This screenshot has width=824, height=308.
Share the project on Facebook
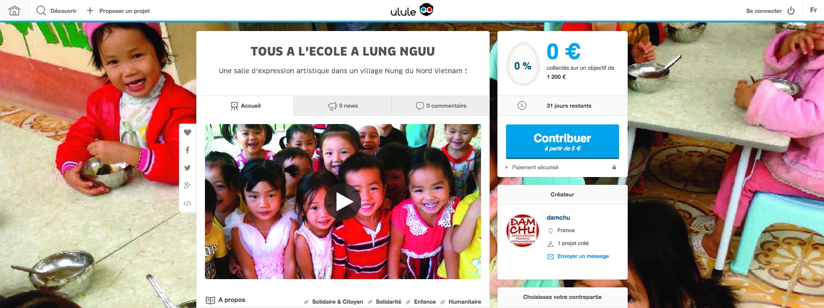pyautogui.click(x=187, y=150)
